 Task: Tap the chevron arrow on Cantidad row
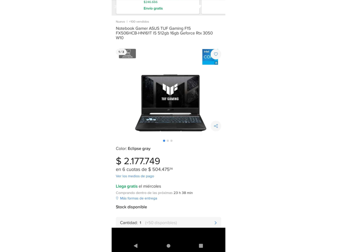point(216,223)
